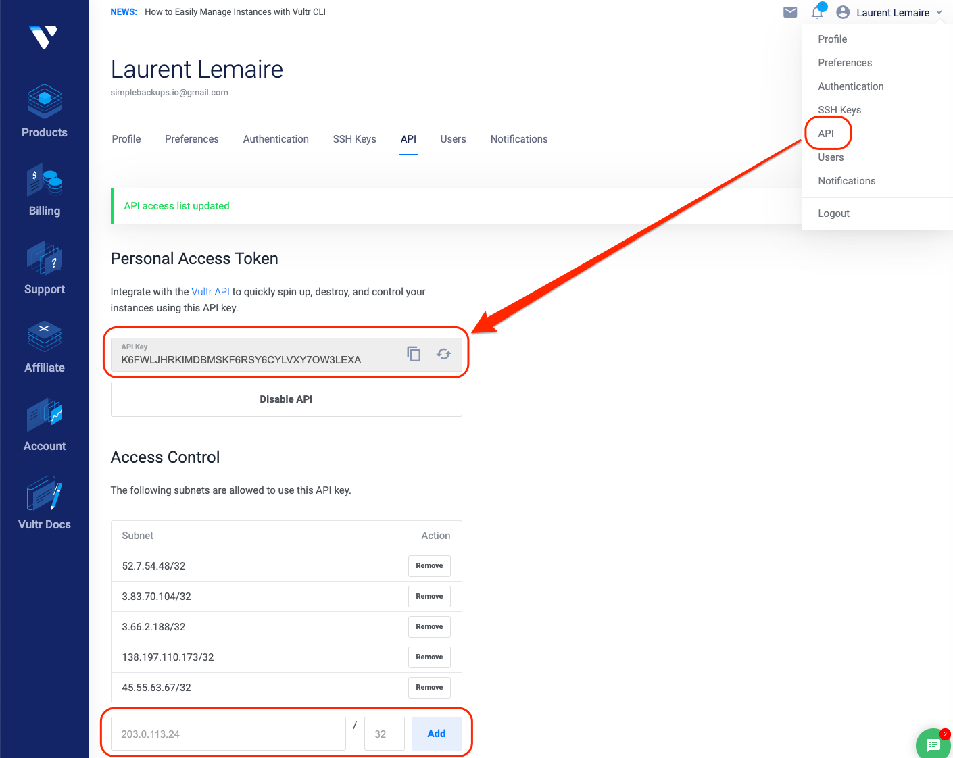Viewport: 953px width, 758px height.
Task: Open the Billing section in the sidebar
Action: pyautogui.click(x=44, y=190)
